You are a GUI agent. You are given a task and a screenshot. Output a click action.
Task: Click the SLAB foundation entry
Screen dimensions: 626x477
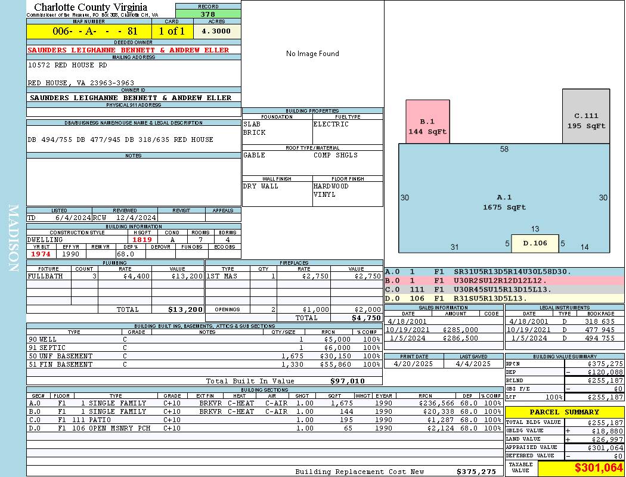click(x=252, y=124)
